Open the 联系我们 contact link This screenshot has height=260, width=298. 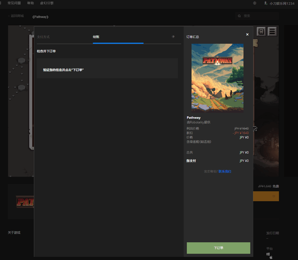pyautogui.click(x=225, y=171)
